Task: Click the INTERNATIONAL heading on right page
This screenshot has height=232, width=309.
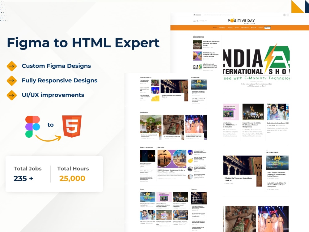Action: pyautogui.click(x=272, y=153)
